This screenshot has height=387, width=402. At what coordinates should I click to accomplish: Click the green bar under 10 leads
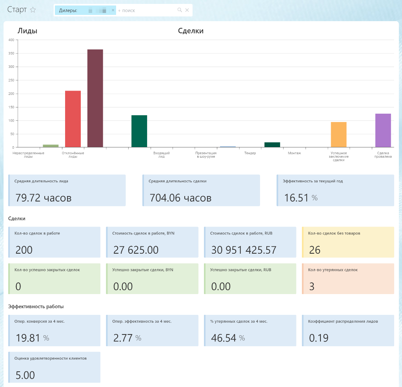pos(51,146)
